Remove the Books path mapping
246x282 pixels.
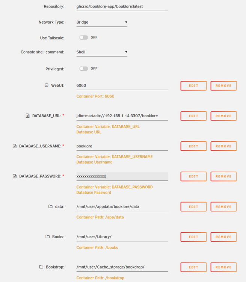point(223,237)
